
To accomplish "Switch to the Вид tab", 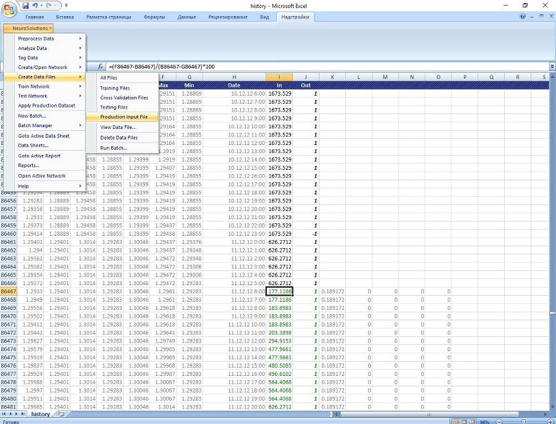I will click(x=264, y=17).
